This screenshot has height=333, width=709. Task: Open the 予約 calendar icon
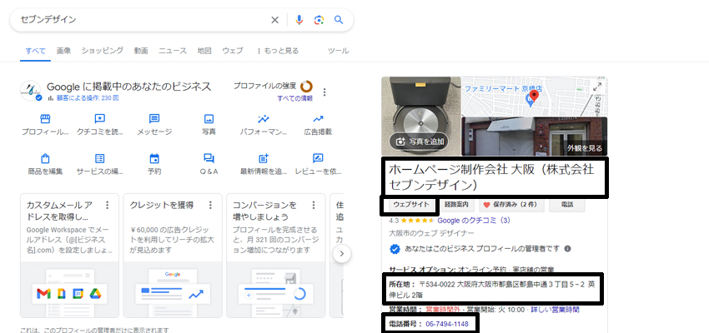tap(154, 158)
